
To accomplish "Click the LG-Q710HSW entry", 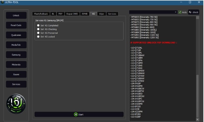I will pos(137,71).
